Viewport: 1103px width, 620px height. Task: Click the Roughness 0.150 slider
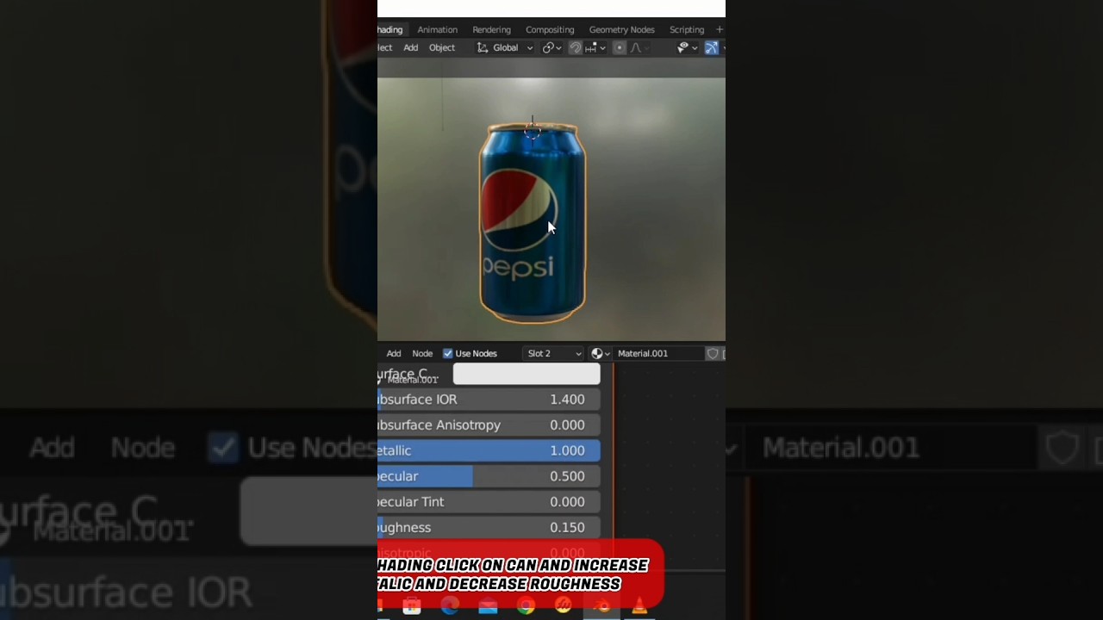coord(489,527)
